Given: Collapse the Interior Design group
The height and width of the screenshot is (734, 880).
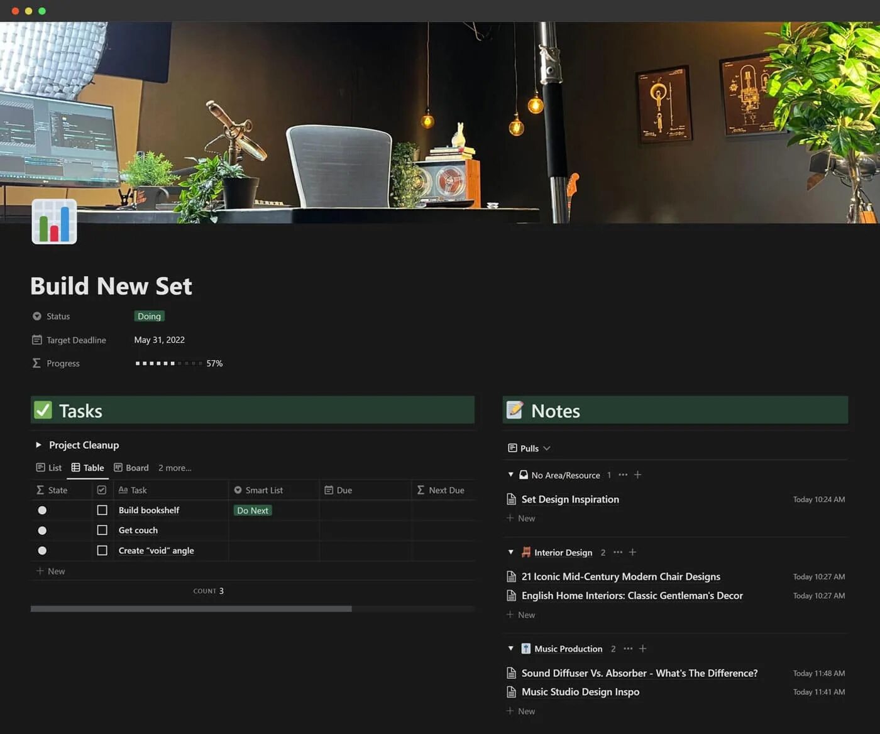Looking at the screenshot, I should [x=510, y=552].
